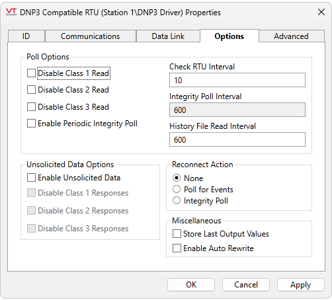This screenshot has width=332, height=300.
Task: Check Disable Class 1 Read
Action: [31, 73]
